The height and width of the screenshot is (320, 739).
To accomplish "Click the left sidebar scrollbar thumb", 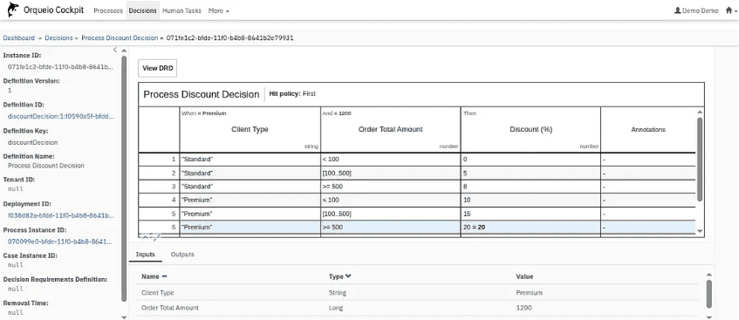I will click(x=124, y=178).
